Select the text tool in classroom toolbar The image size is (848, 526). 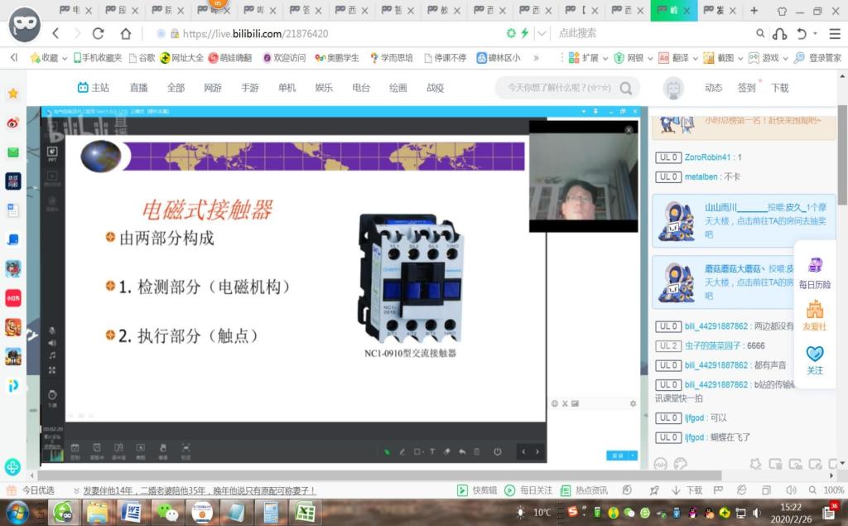coord(431,451)
